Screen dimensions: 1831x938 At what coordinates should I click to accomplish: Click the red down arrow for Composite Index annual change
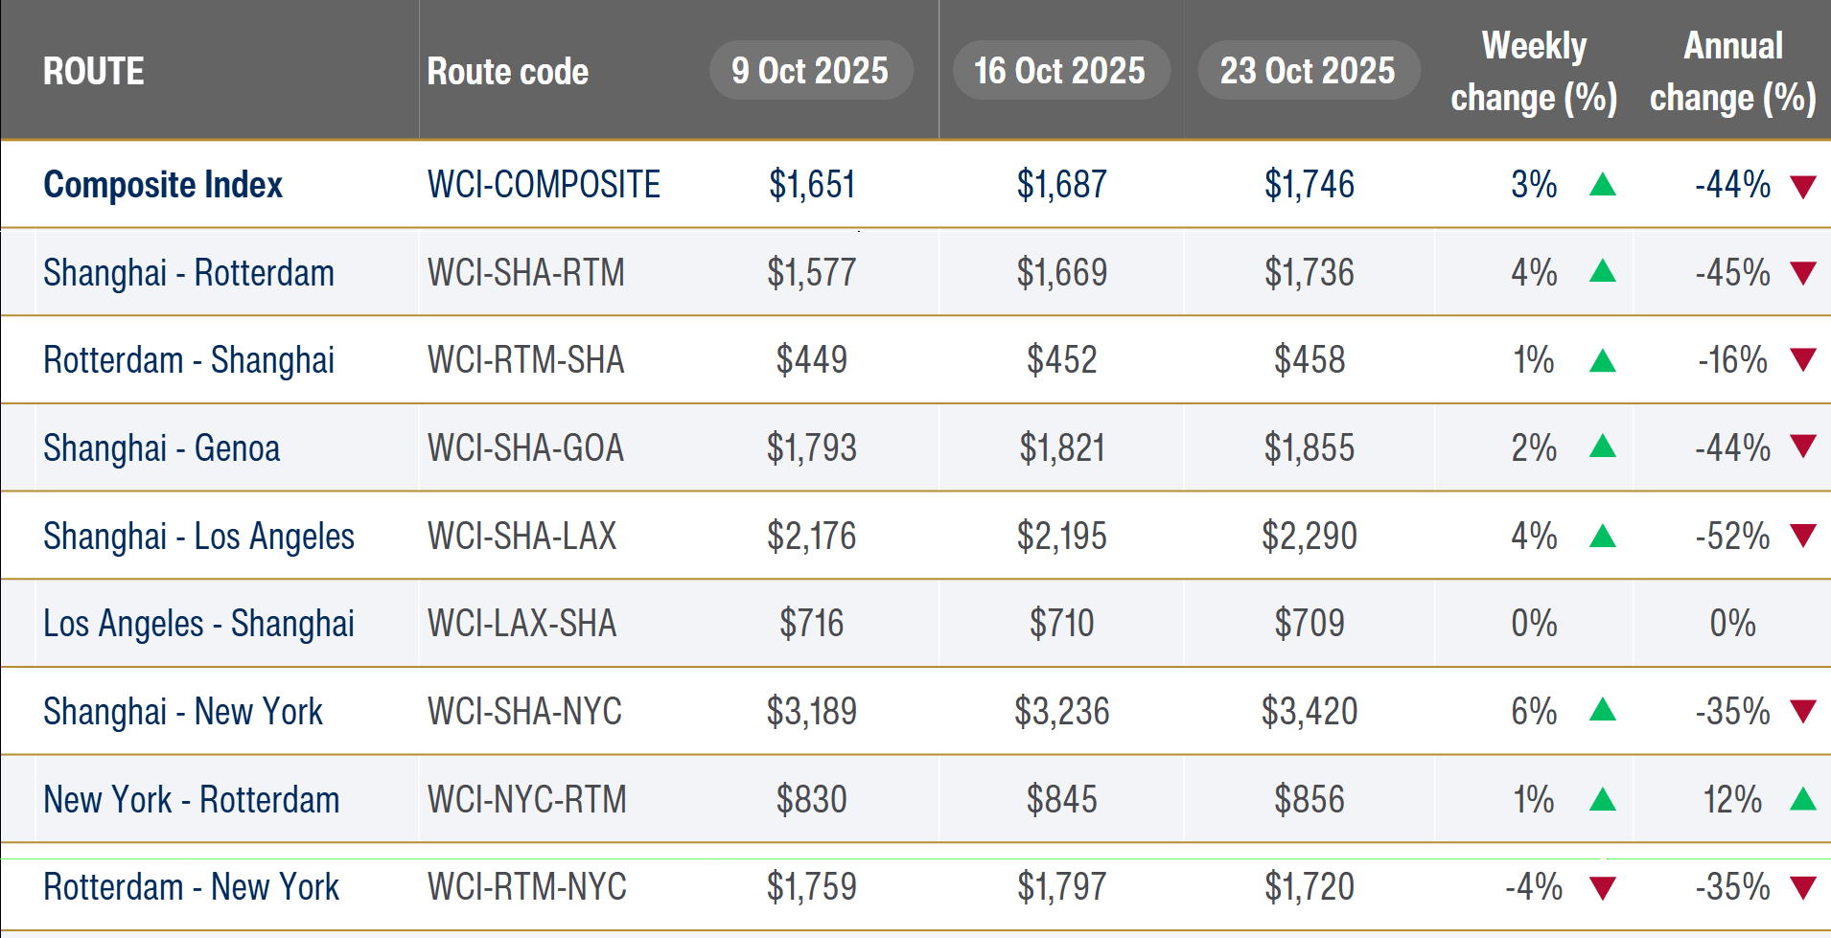coord(1803,186)
